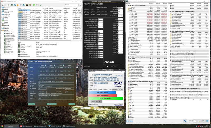This screenshot has width=211, height=128.
Task: Select FPU Julia in the AIDA64 tree
Action: 8,46
